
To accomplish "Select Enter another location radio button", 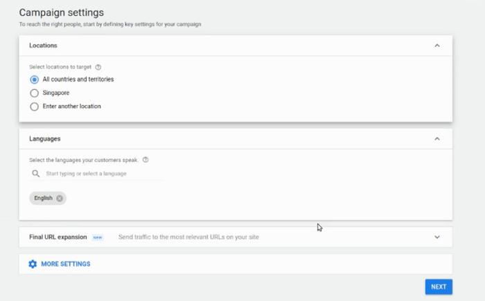I will 35,107.
